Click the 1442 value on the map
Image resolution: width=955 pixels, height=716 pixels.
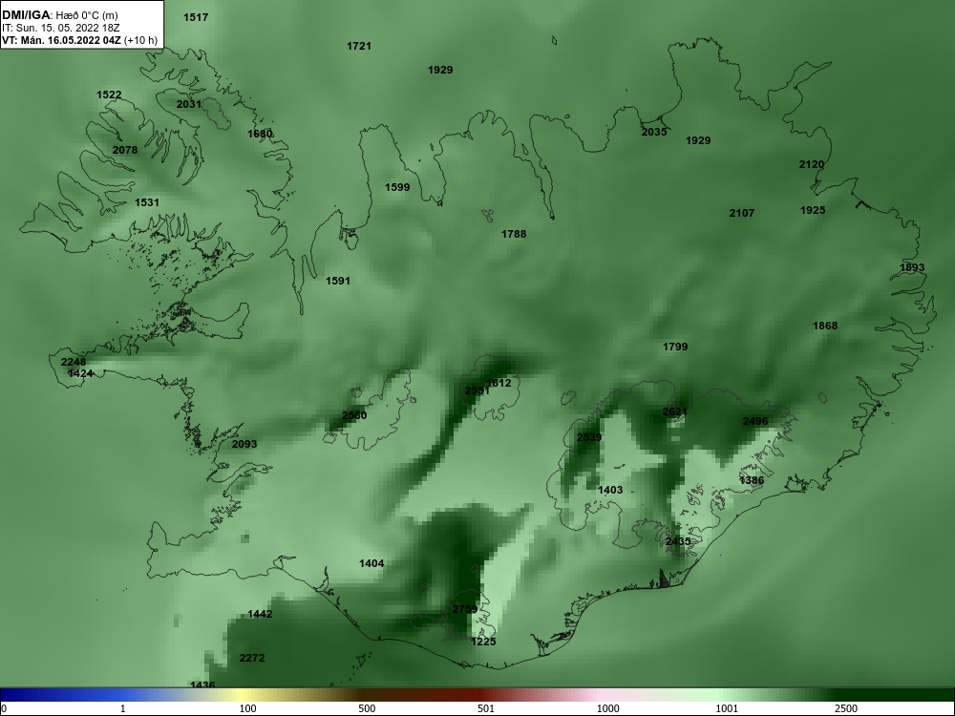pos(260,614)
